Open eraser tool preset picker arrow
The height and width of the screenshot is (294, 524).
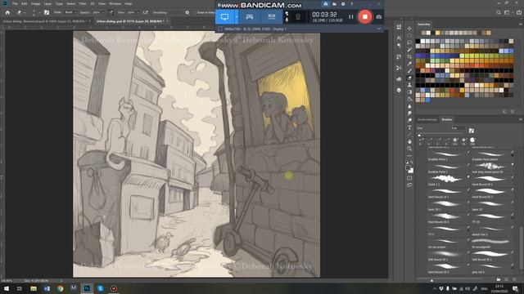pyautogui.click(x=25, y=12)
